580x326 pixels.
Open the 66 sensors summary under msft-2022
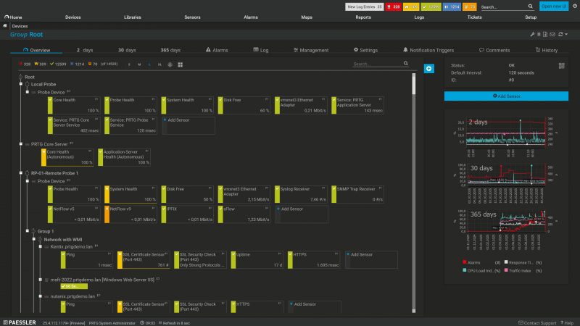pos(74,286)
